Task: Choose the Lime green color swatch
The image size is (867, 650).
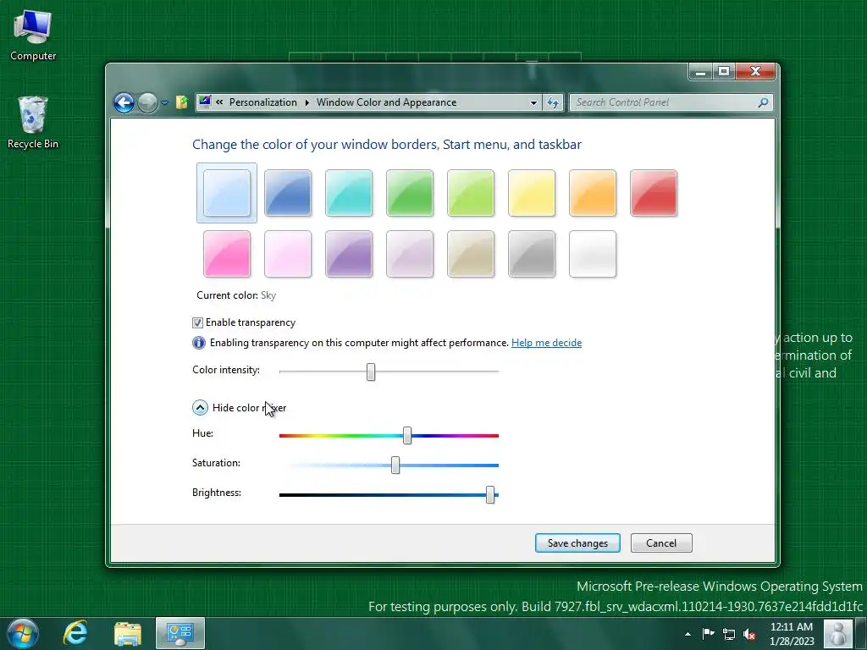Action: point(471,193)
